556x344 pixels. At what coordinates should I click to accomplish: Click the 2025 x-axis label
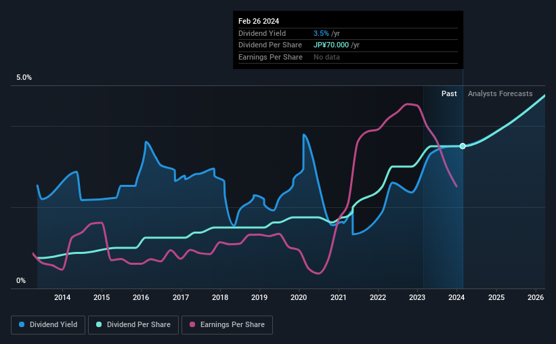[x=496, y=297]
